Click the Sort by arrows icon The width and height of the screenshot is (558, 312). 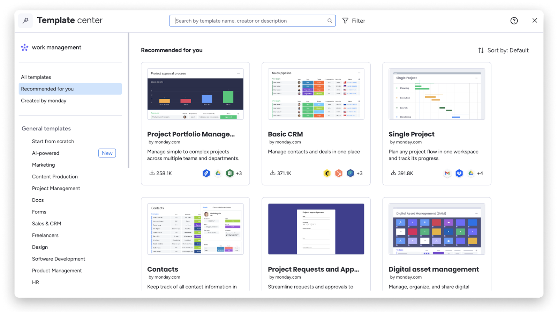(481, 50)
